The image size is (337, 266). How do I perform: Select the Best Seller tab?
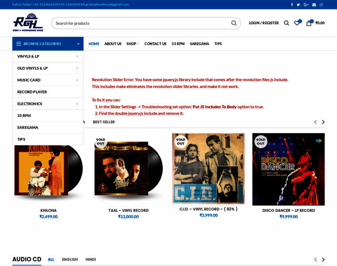(x=104, y=122)
